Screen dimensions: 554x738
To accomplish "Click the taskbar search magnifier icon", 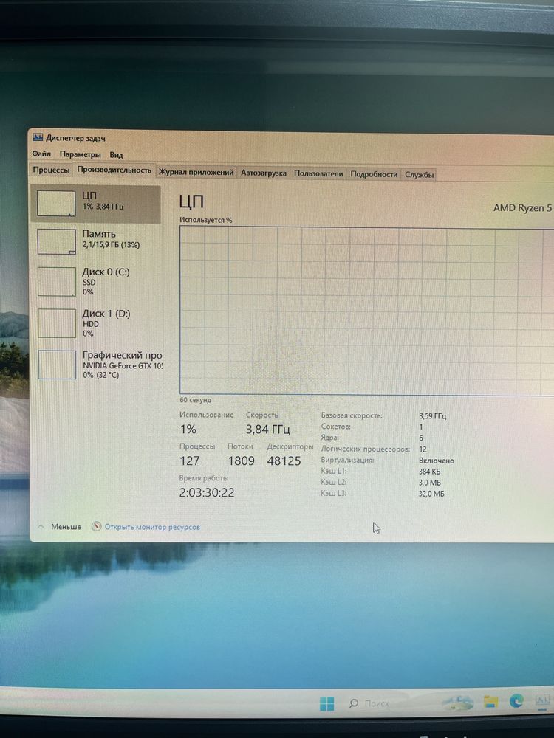I will (x=354, y=703).
